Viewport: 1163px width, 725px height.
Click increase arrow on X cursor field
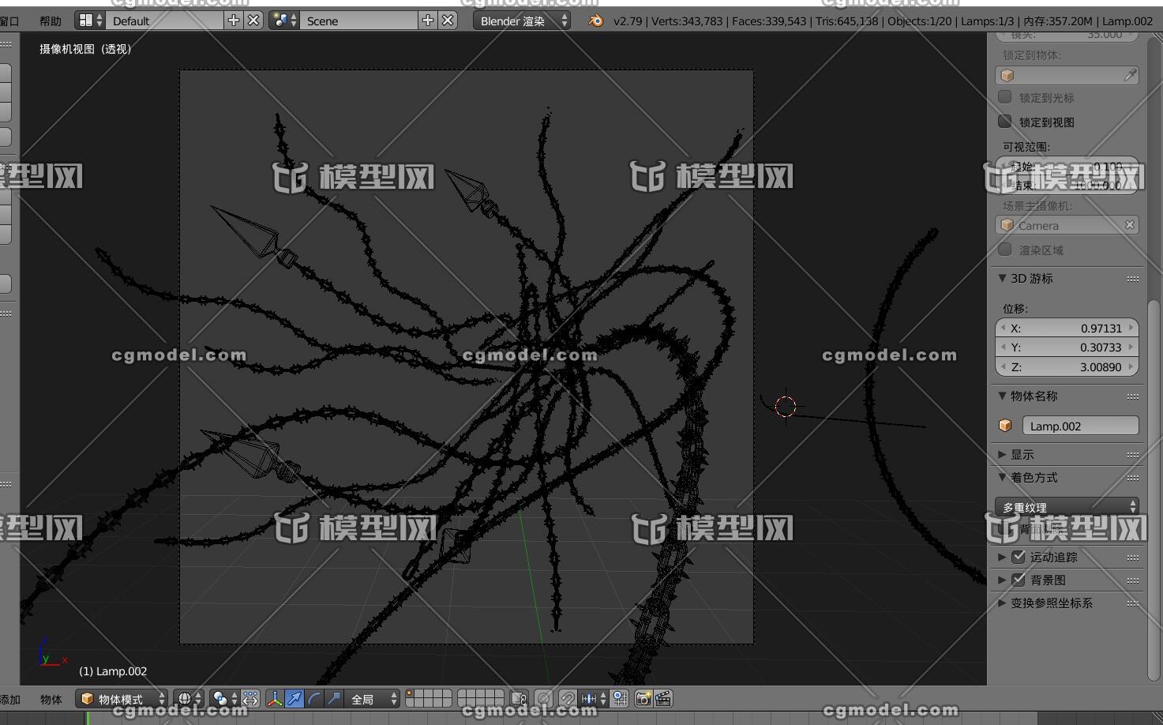1131,328
